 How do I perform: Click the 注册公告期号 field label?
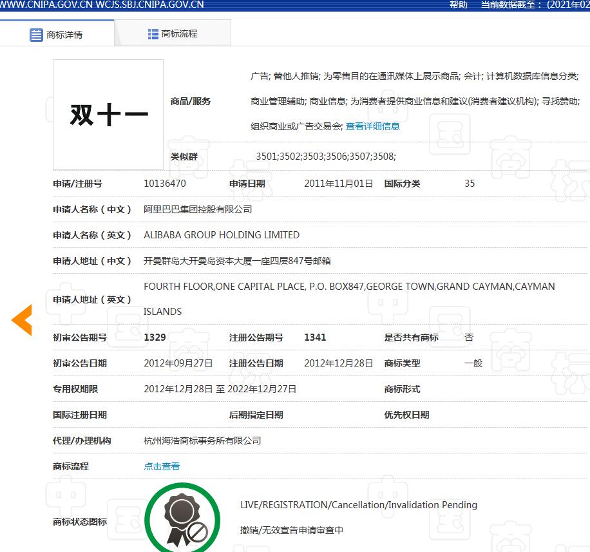[256, 338]
